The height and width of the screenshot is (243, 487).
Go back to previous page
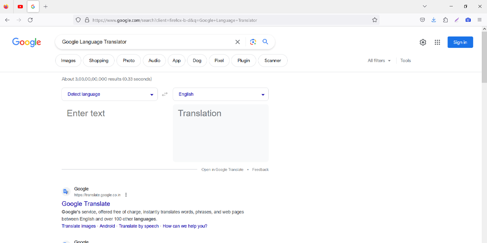7,20
